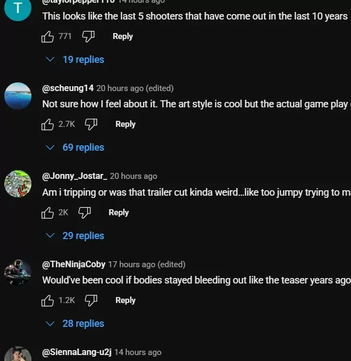351x361 pixels.
Task: Open @scheung14's channel via username
Action: (68, 88)
